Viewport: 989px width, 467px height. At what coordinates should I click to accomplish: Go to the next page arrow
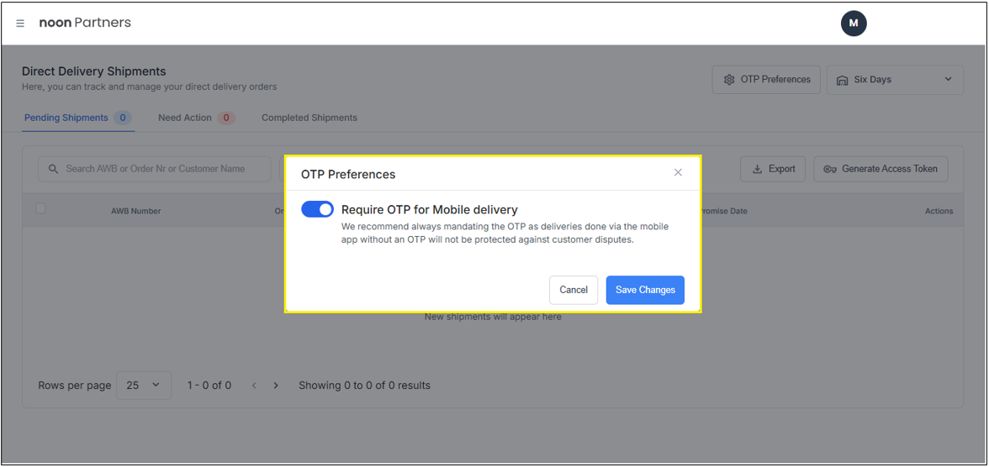pos(276,386)
